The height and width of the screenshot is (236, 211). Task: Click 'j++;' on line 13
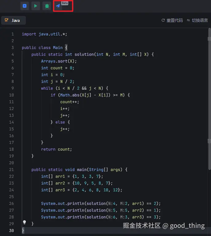tap(65, 116)
